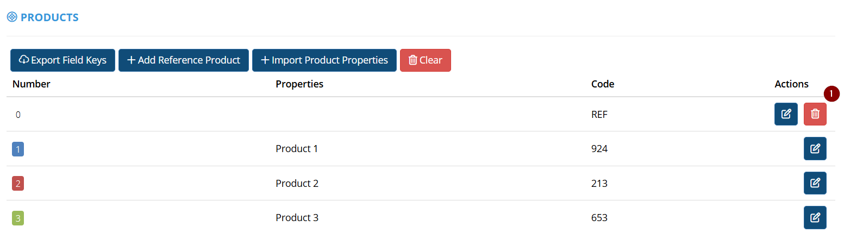Click the red number 2 swatch
The height and width of the screenshot is (245, 844).
click(x=18, y=184)
